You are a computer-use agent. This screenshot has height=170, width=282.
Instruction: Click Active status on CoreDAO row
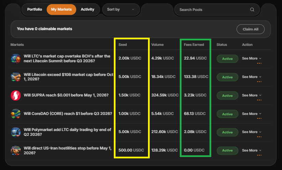(227, 114)
